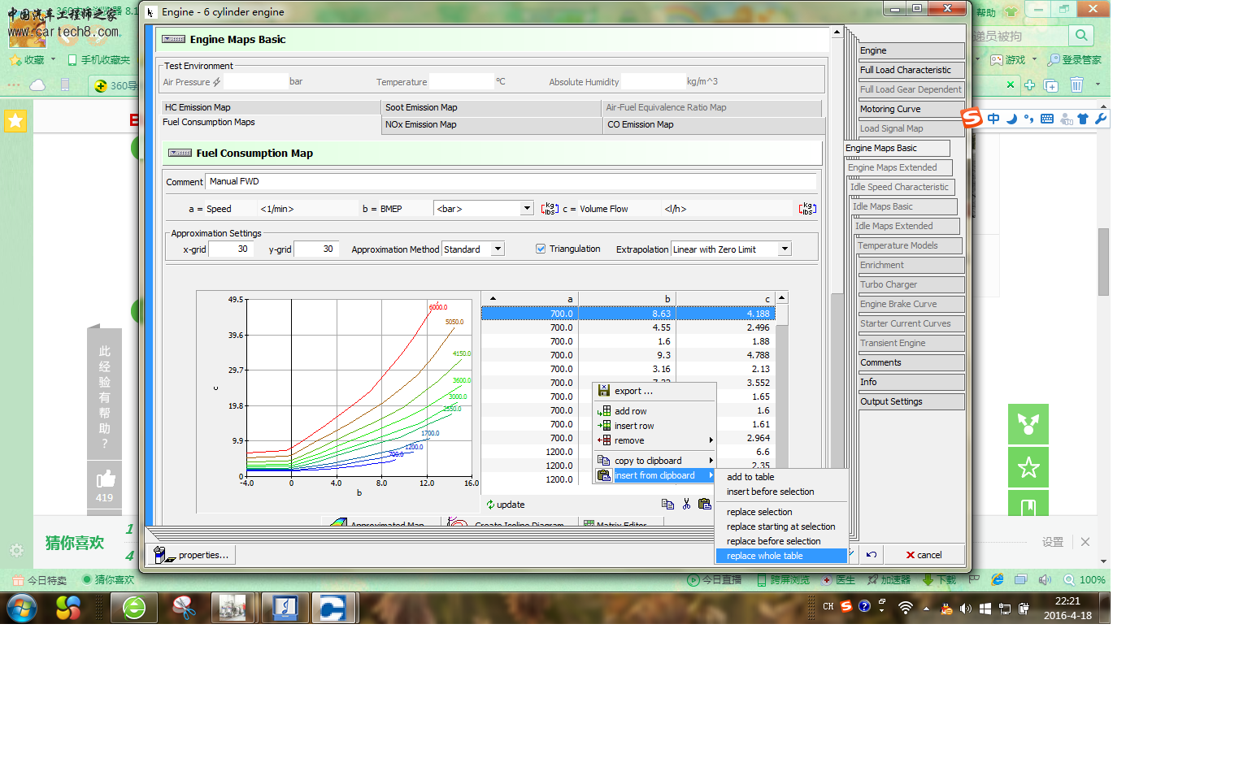Image resolution: width=1252 pixels, height=767 pixels.
Task: Open the BMEP unit dropdown
Action: pos(527,209)
